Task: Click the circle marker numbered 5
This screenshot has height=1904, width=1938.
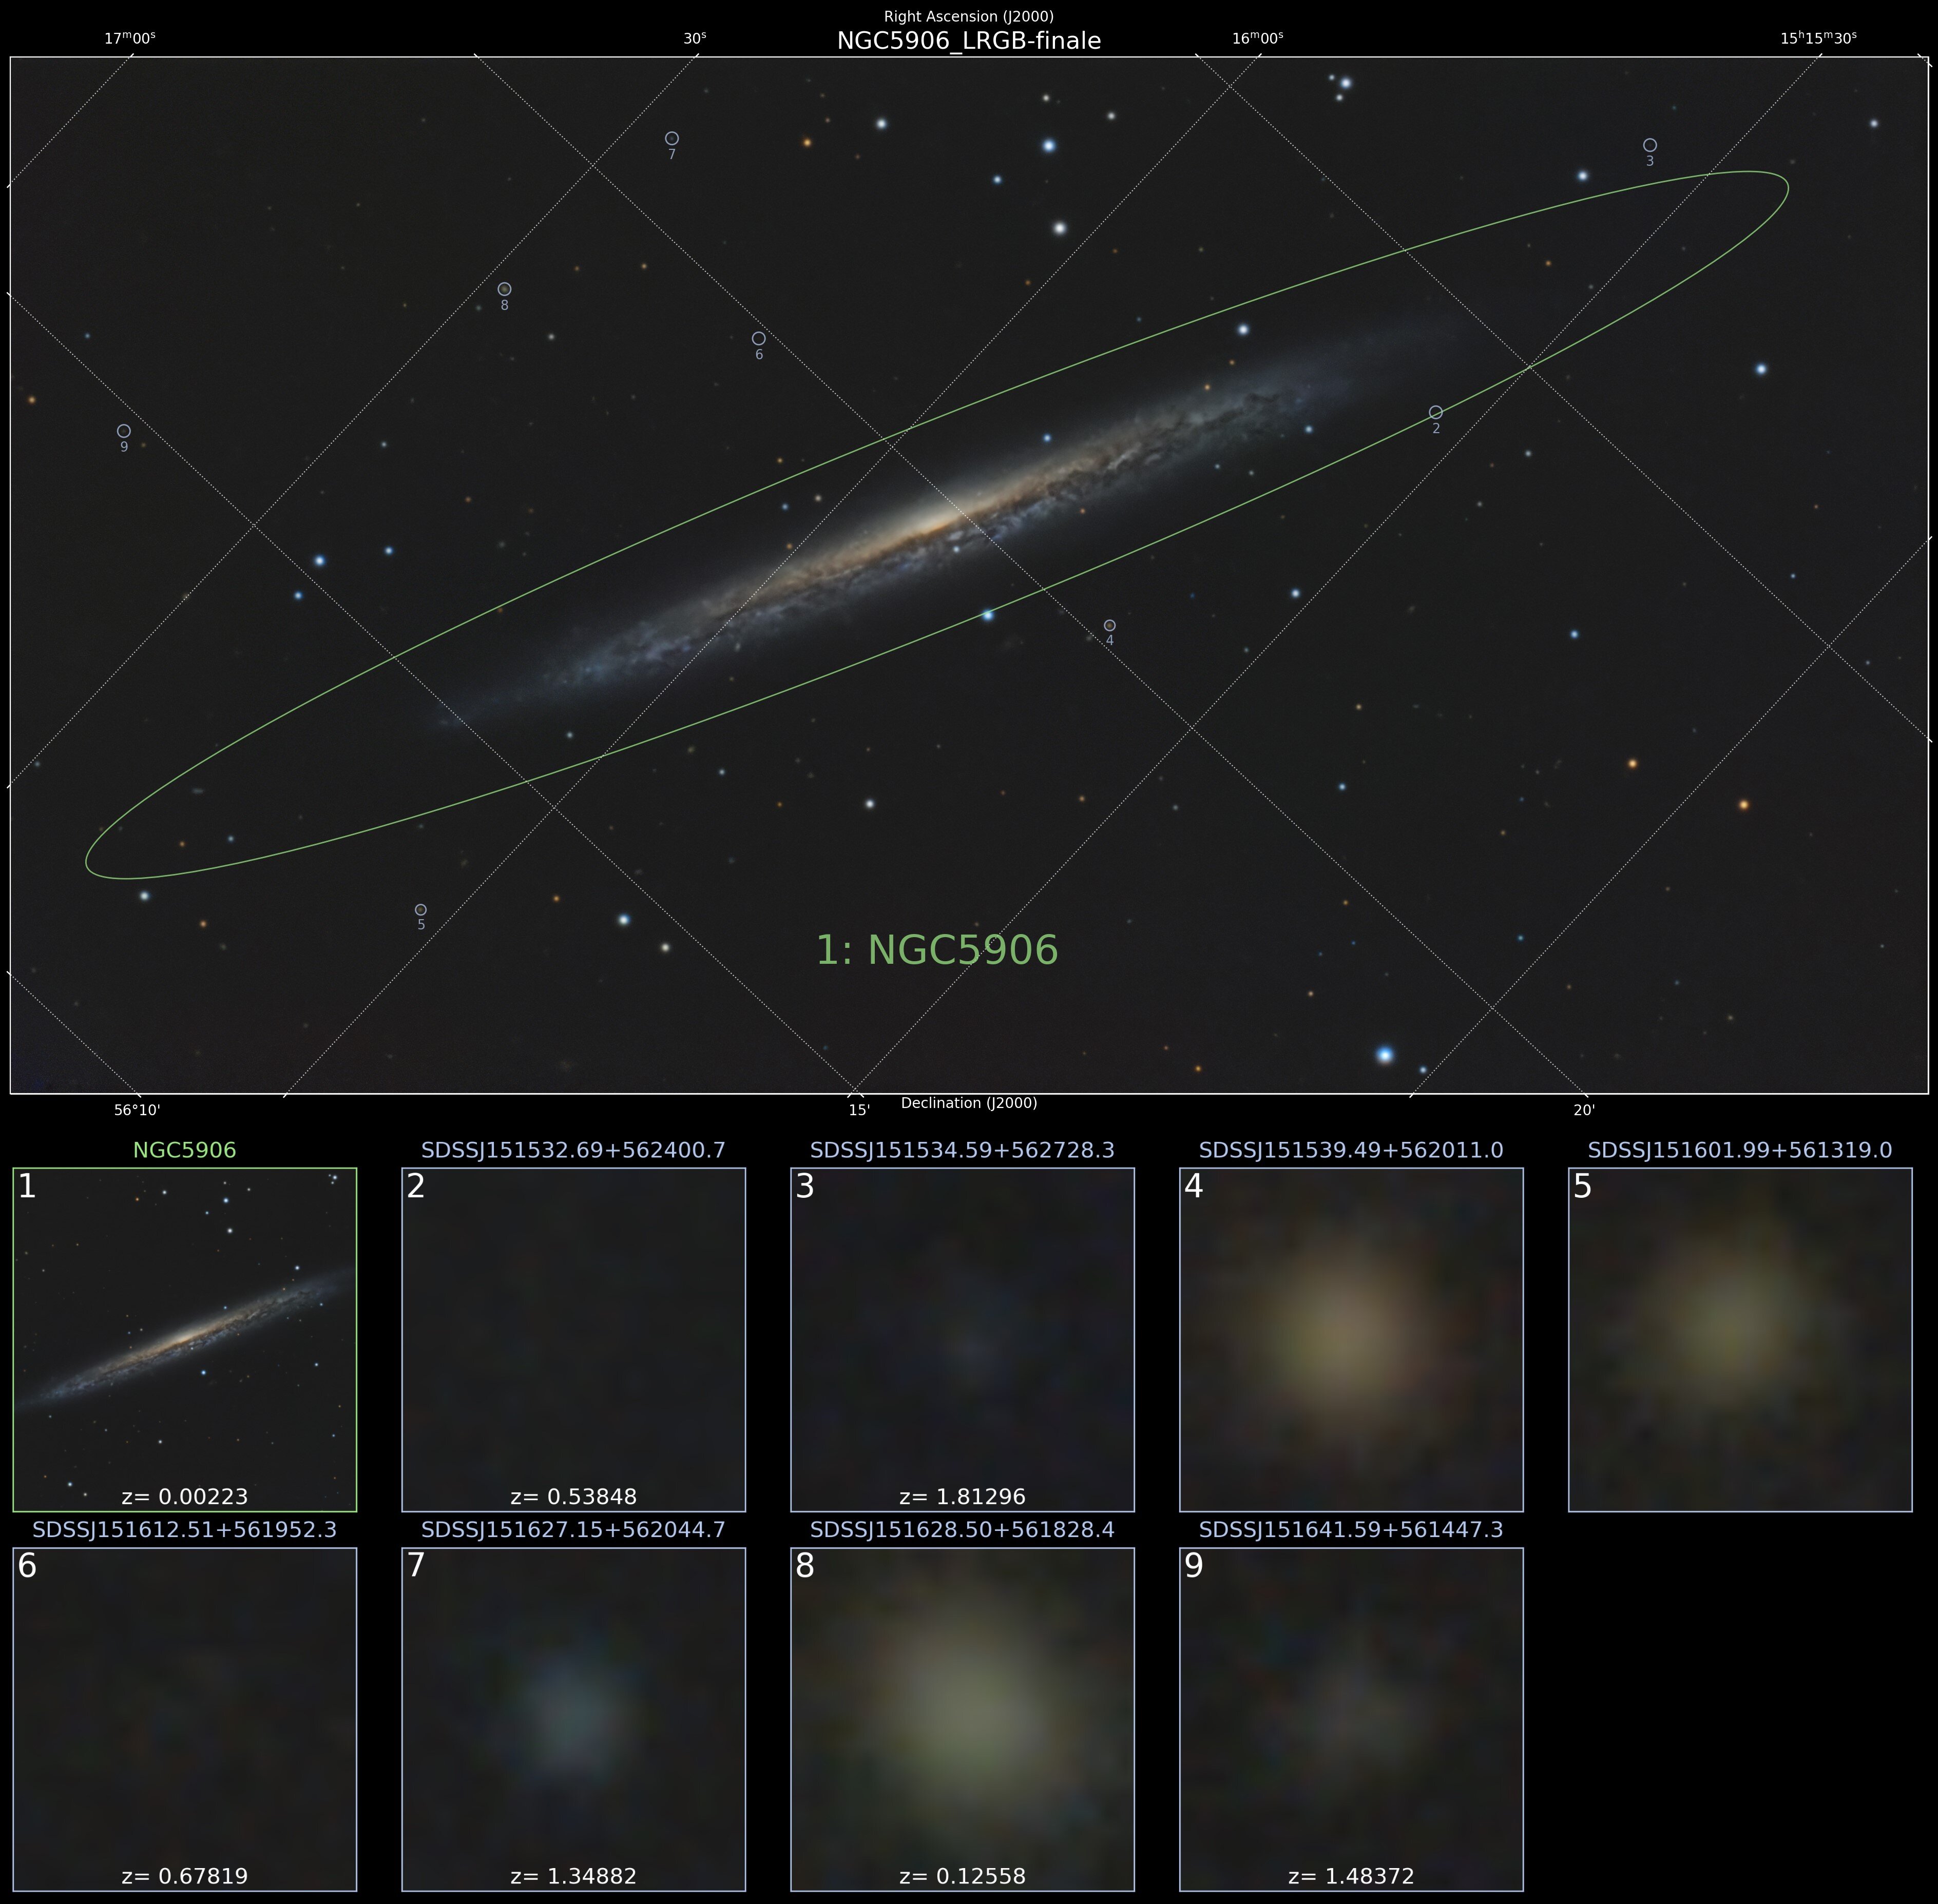Action: (421, 910)
